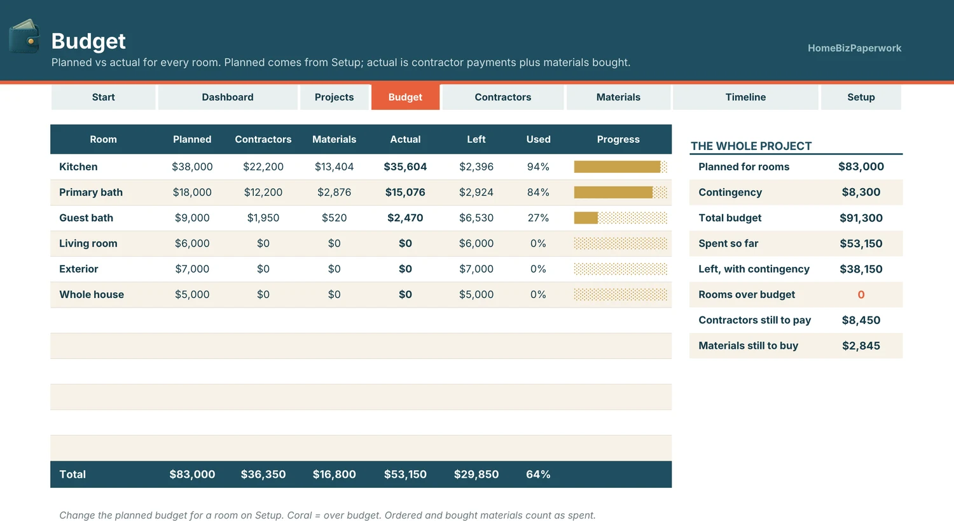Select the Kitchen room name cell

(x=78, y=166)
